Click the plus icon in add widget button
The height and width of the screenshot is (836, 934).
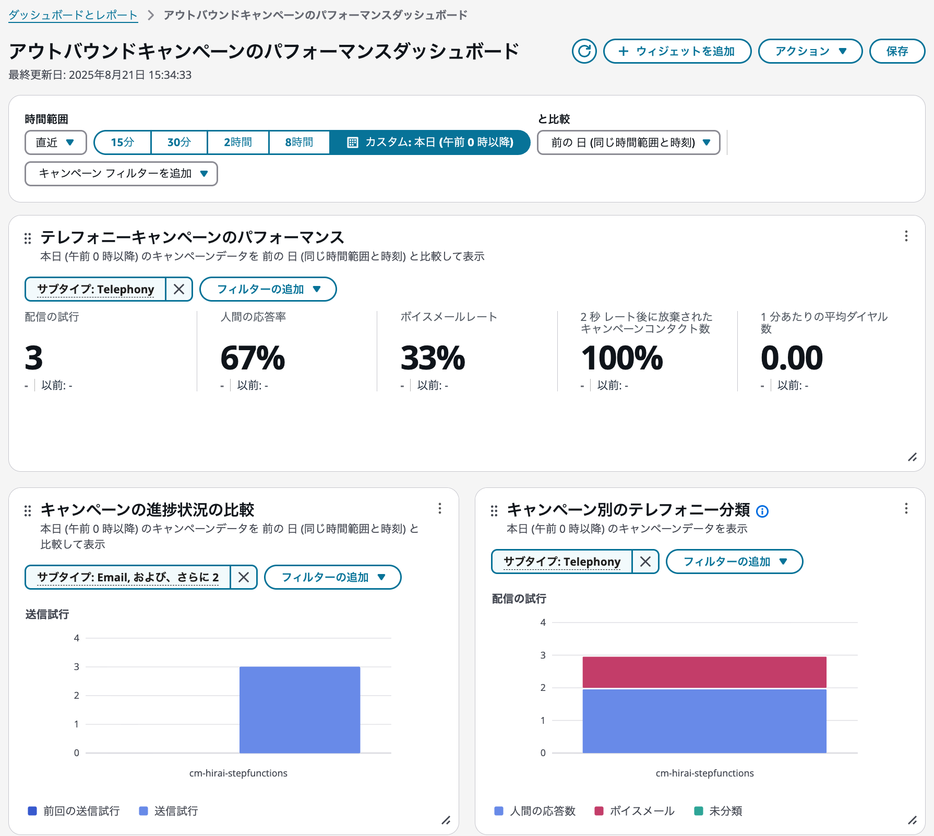(623, 51)
